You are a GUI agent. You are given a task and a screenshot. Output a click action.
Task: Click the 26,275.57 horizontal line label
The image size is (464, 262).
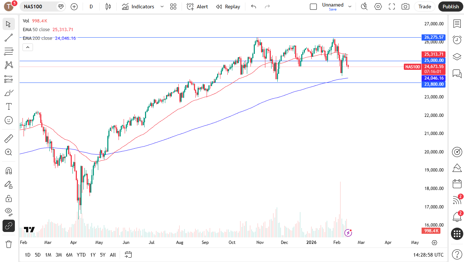(x=434, y=37)
